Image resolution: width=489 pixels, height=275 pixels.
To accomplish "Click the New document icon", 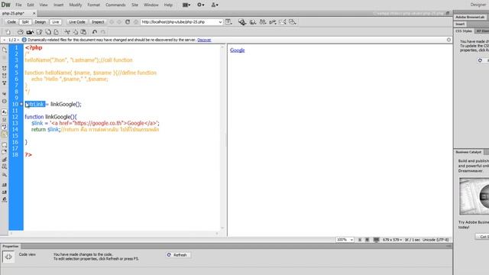I will coord(8,32).
